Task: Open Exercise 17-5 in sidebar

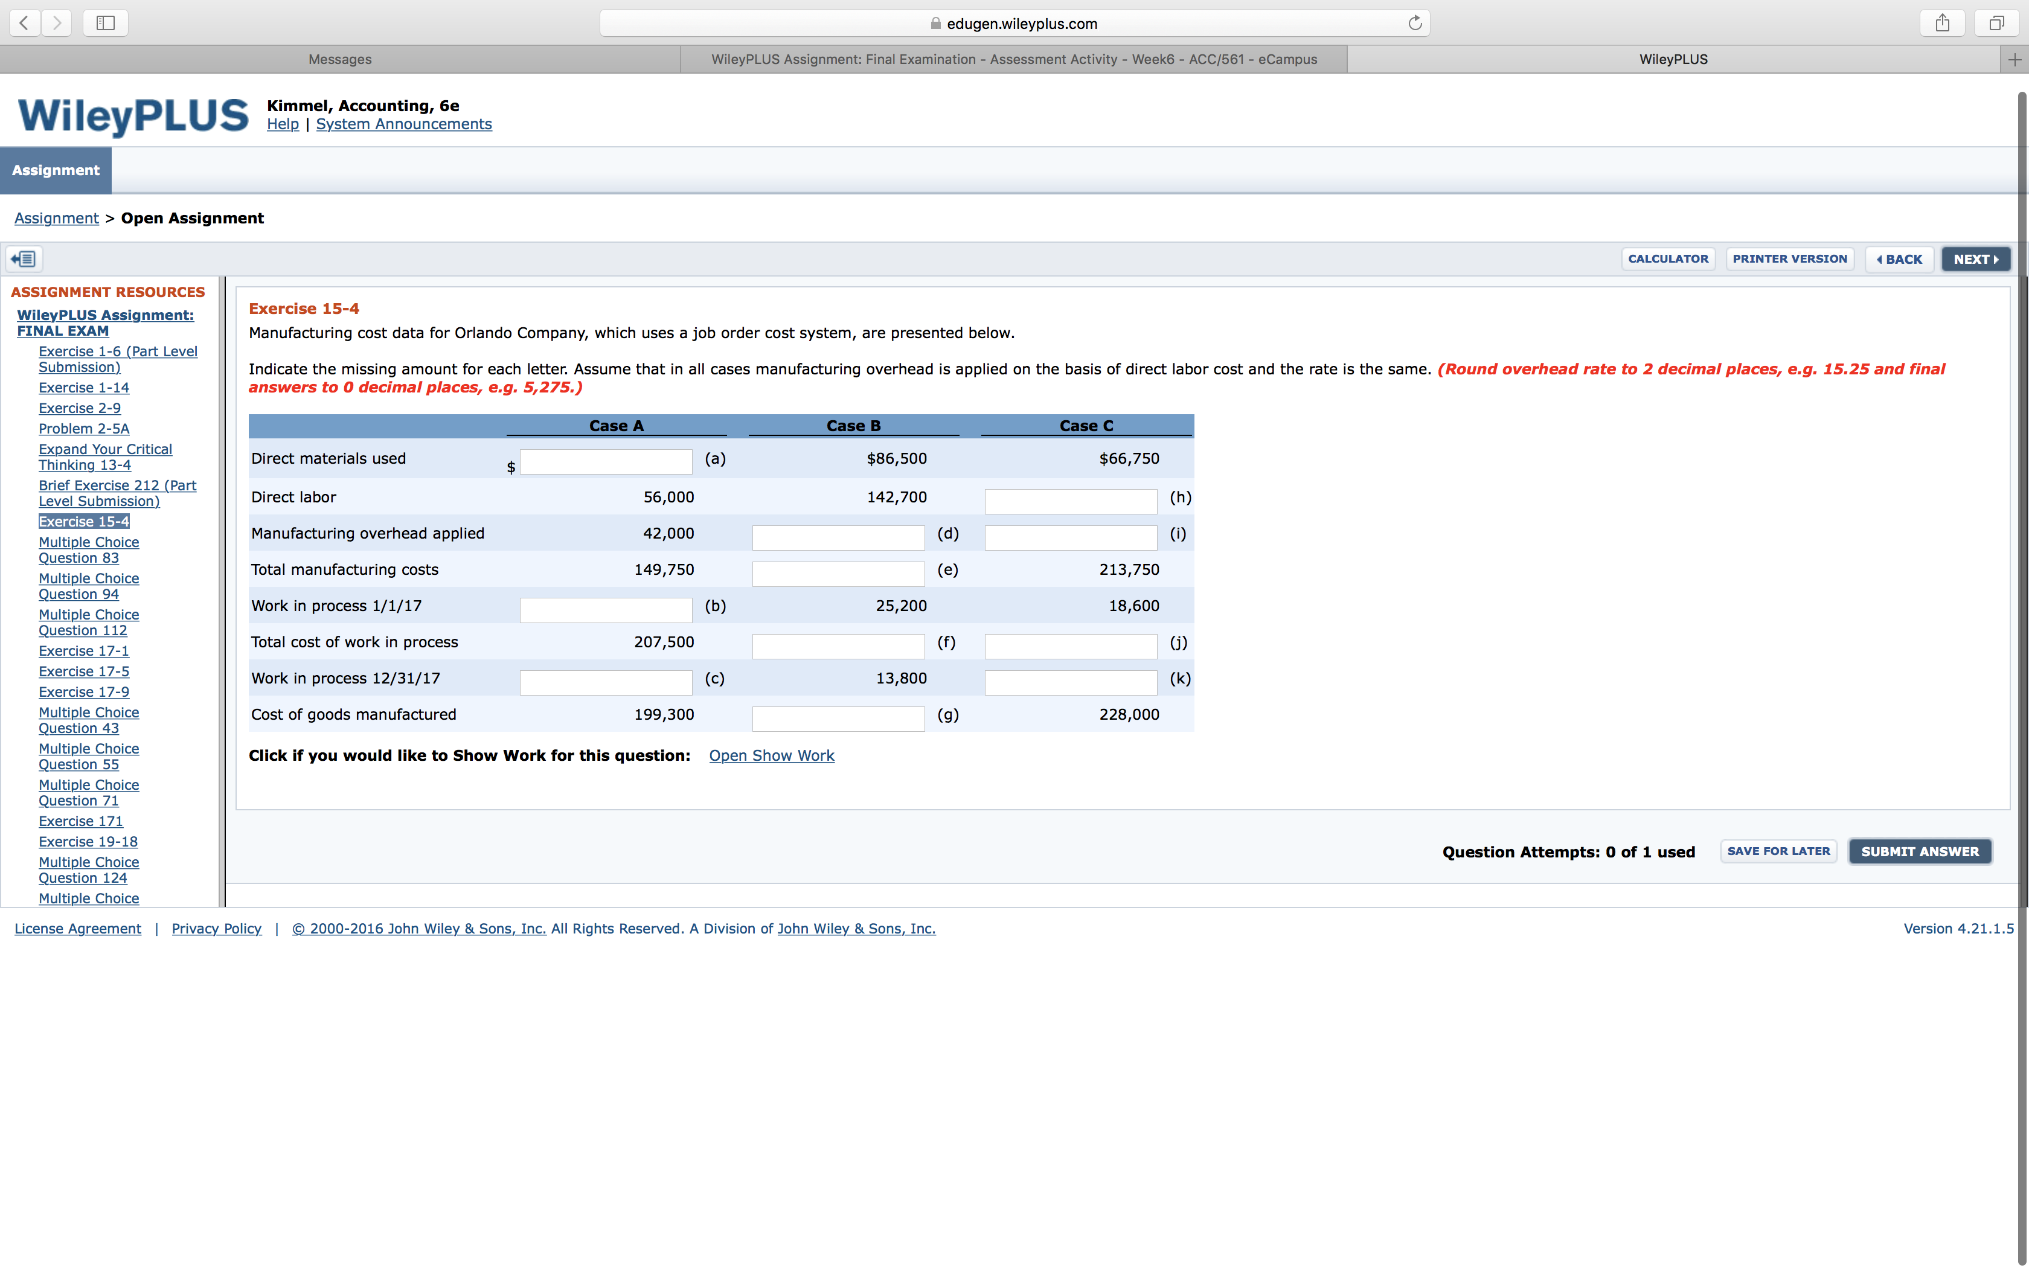Action: [84, 671]
